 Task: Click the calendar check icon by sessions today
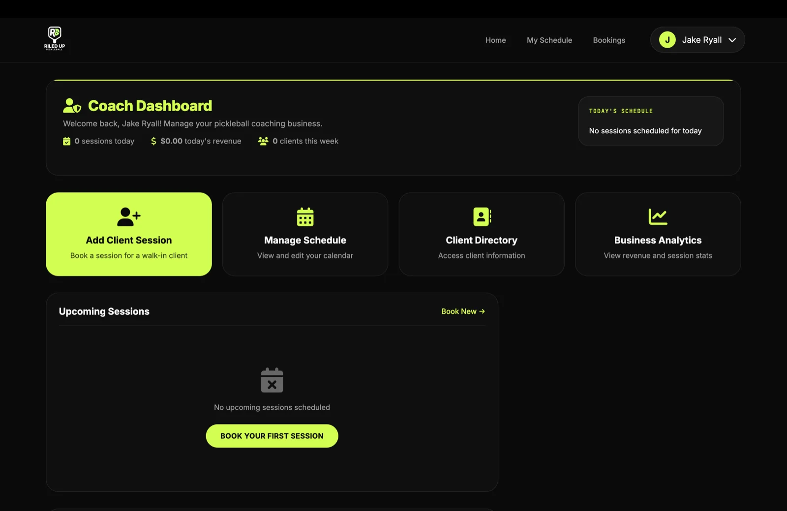coord(67,142)
